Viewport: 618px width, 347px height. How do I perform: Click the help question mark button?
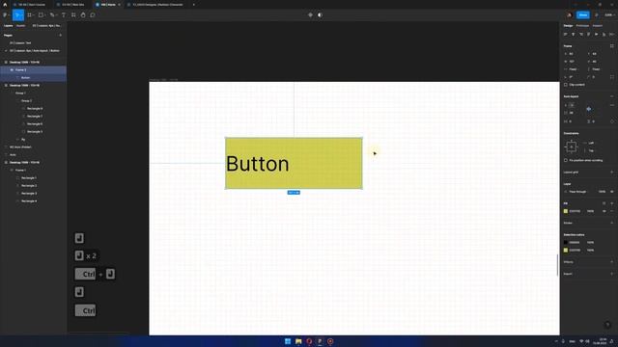coord(607,325)
